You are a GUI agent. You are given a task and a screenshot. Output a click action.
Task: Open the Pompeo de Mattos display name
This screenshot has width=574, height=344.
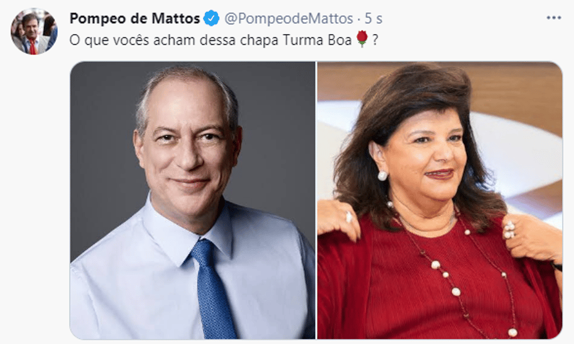pos(135,19)
